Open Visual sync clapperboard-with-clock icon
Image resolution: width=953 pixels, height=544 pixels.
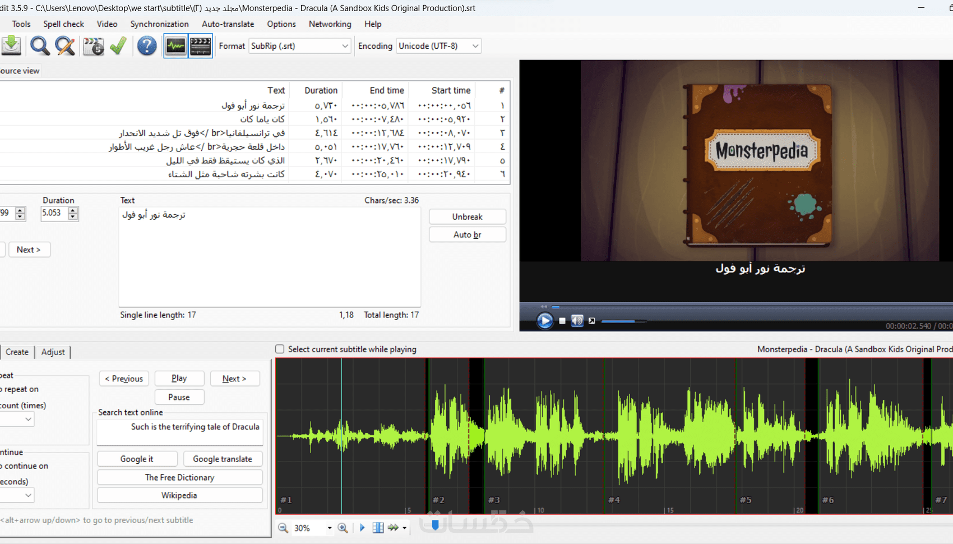93,45
